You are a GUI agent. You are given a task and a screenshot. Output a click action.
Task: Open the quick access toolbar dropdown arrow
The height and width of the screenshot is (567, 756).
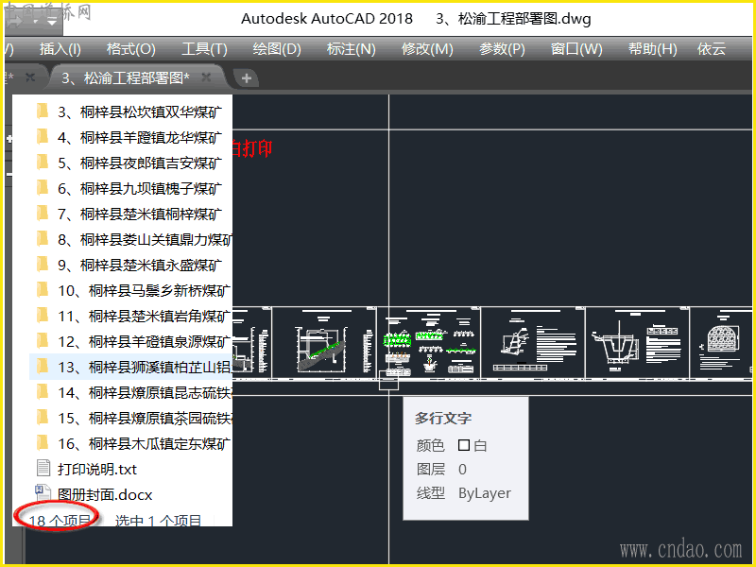click(x=52, y=21)
